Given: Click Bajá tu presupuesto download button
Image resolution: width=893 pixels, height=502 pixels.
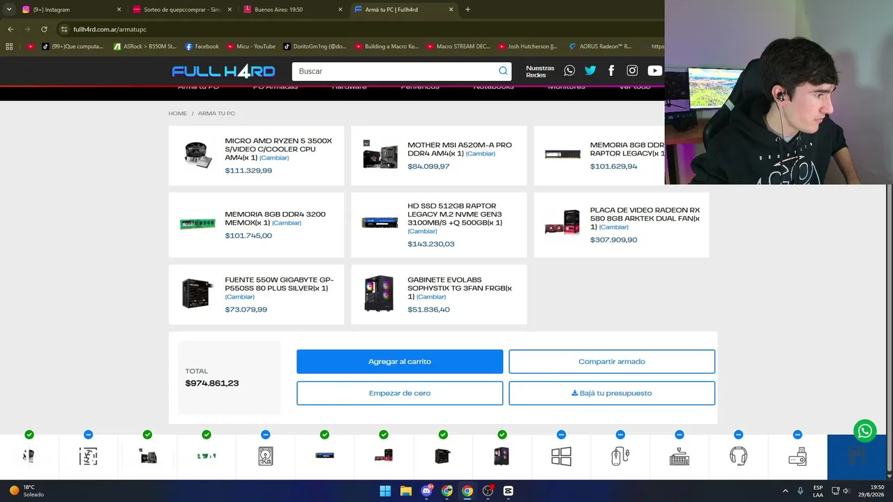Looking at the screenshot, I should pyautogui.click(x=612, y=393).
